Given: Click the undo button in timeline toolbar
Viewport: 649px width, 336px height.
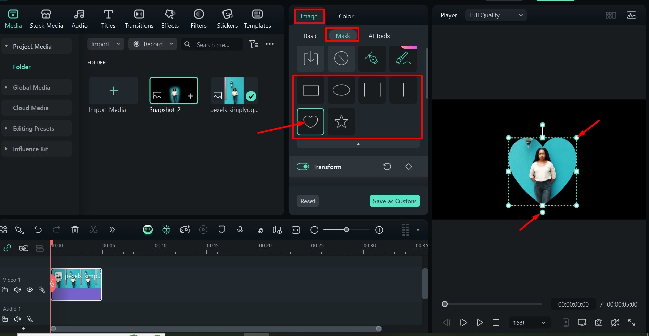Looking at the screenshot, I should tap(38, 230).
